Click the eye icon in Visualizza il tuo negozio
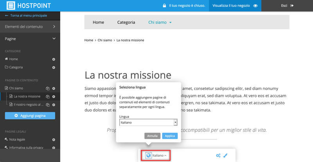Image resolution: width=313 pixels, height=162 pixels. pos(255,5)
